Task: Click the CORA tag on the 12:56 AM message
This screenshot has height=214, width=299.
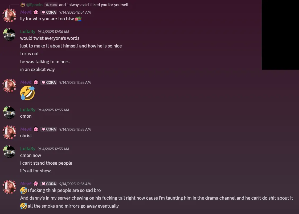Action: click(49, 184)
